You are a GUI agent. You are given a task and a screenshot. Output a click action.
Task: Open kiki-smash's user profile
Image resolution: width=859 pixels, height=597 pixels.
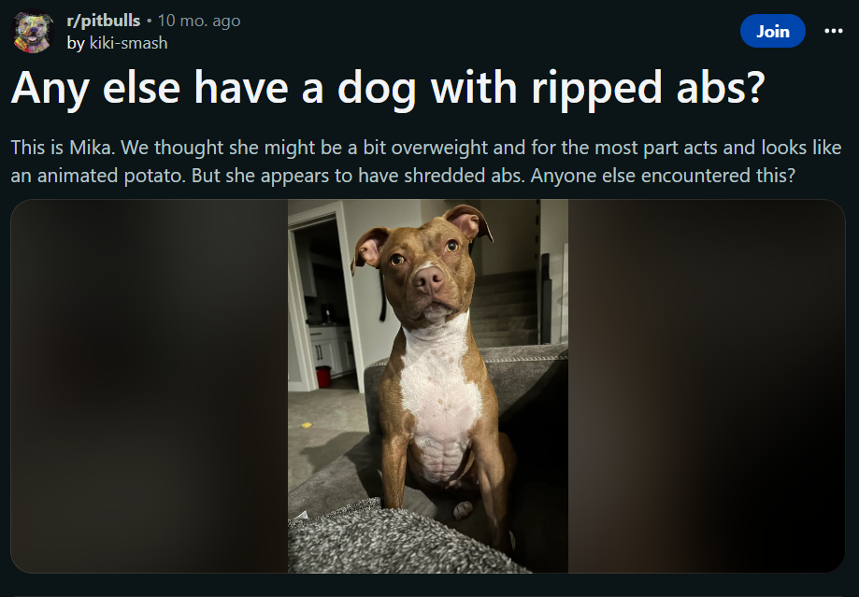coord(128,43)
